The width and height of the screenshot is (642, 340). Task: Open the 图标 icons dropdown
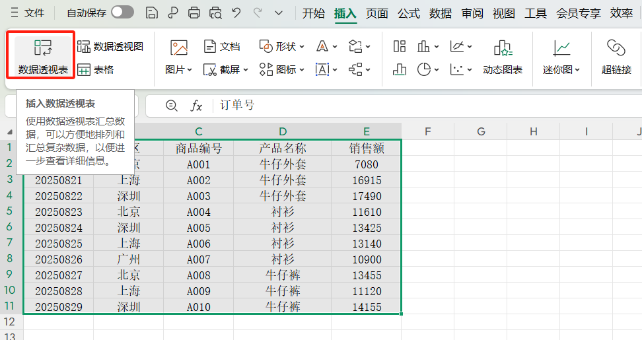click(x=281, y=70)
